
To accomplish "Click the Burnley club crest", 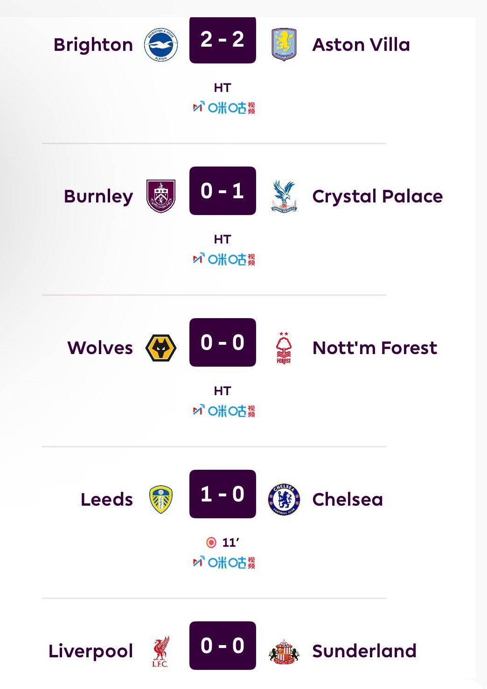I will tap(161, 196).
